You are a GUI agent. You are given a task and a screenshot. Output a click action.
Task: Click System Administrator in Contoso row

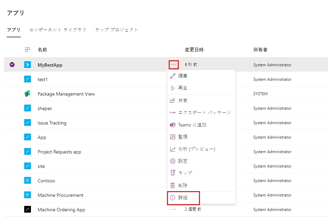(272, 180)
